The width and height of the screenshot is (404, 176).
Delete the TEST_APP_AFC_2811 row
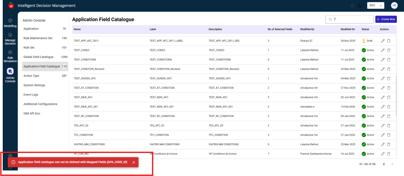(389, 41)
